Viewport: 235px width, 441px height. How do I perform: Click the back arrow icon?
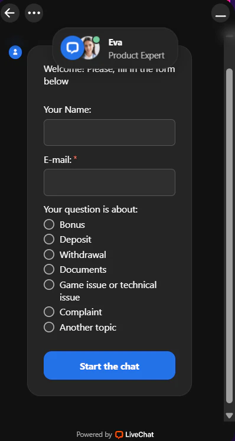(x=10, y=13)
